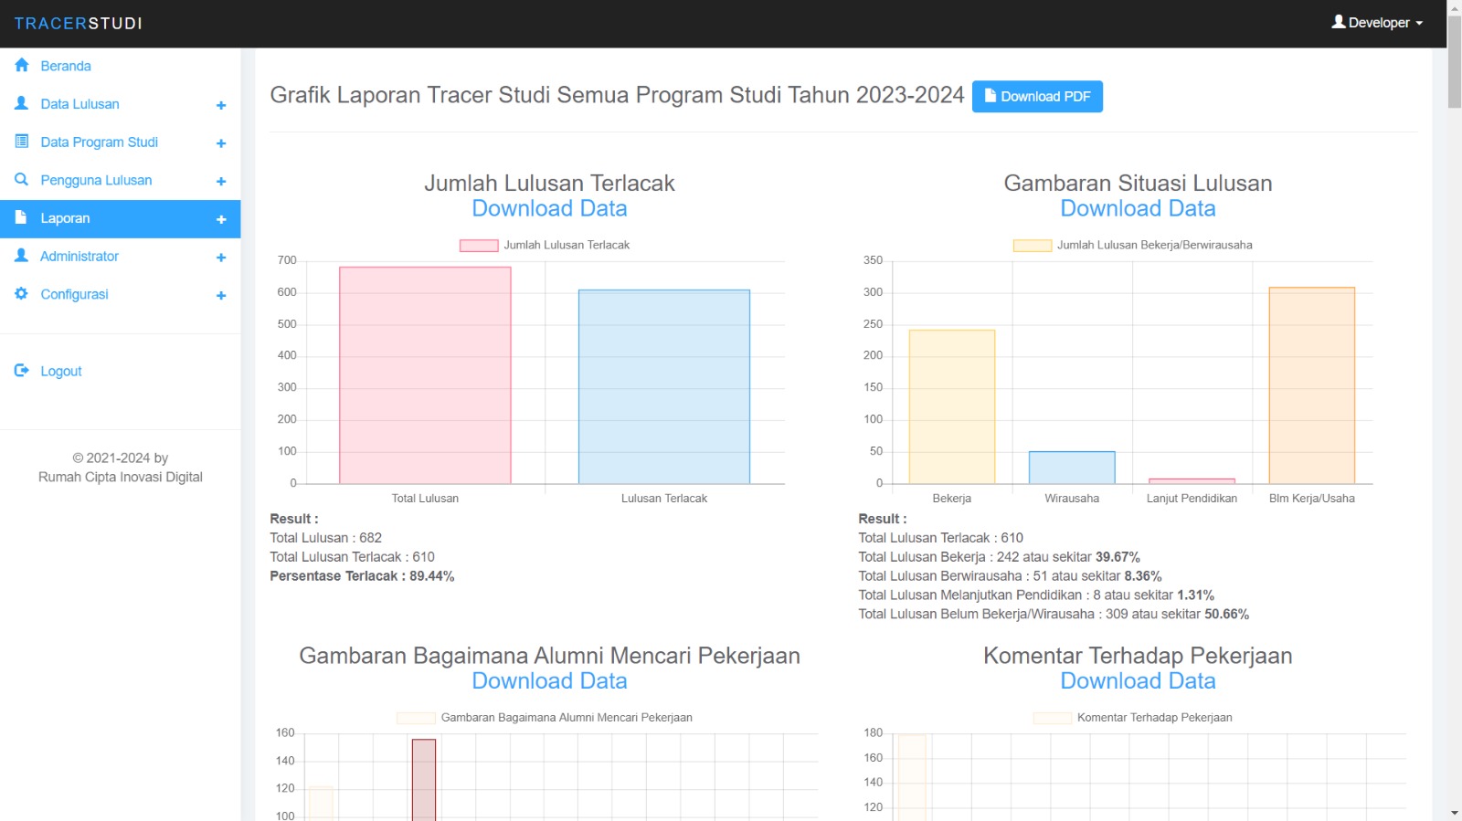This screenshot has height=821, width=1462.
Task: Click the Gambaran Bagaimana Alumni legend color box
Action: point(416,718)
